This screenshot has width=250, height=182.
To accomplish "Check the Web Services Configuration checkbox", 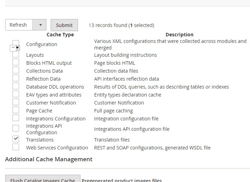I will pos(16,147).
